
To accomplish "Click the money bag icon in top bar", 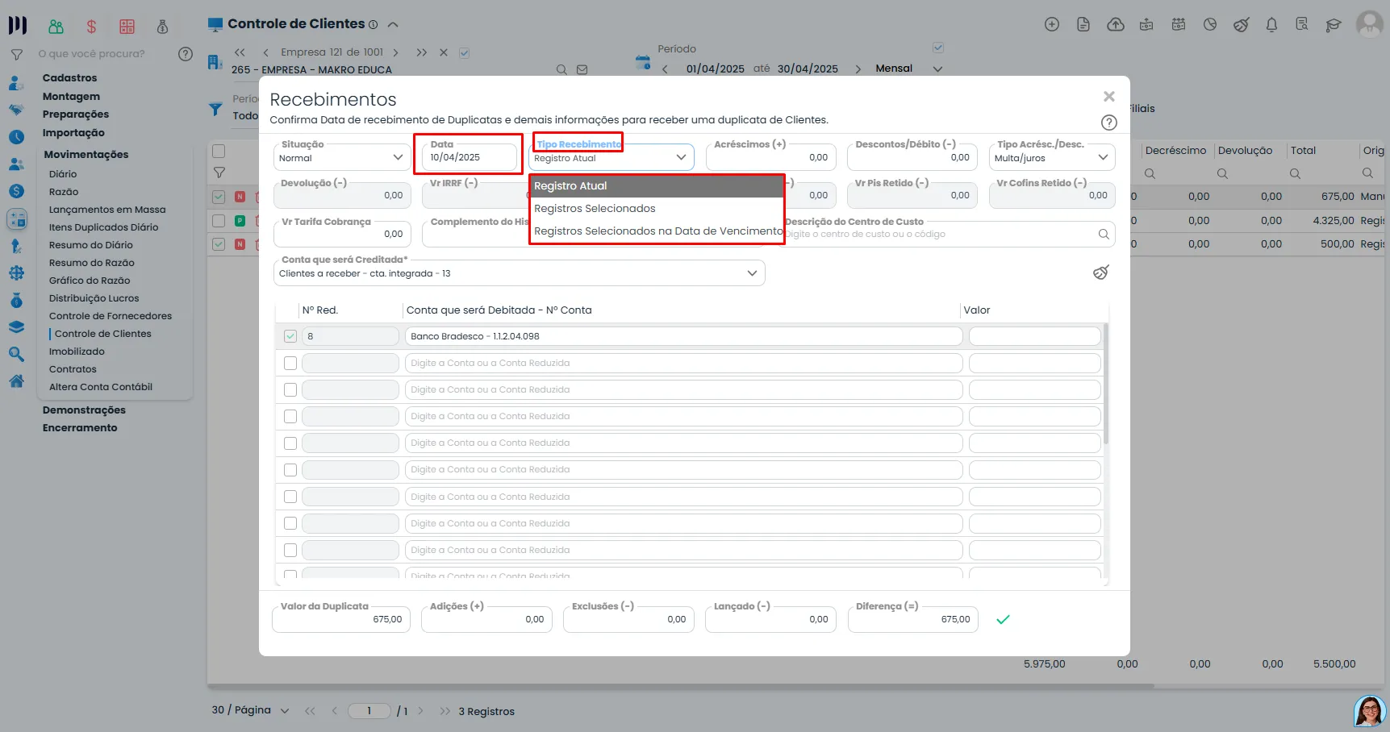I will (x=162, y=27).
